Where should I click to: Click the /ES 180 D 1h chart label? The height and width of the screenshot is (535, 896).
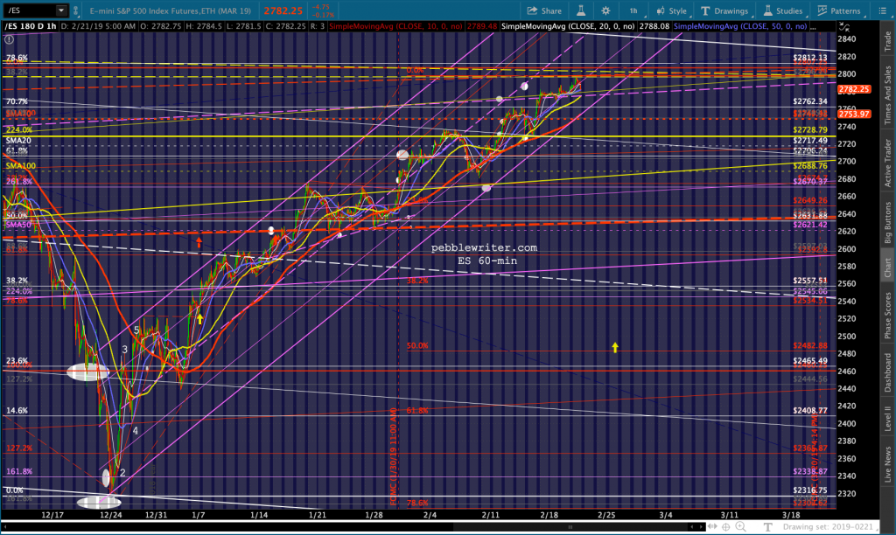click(x=31, y=26)
